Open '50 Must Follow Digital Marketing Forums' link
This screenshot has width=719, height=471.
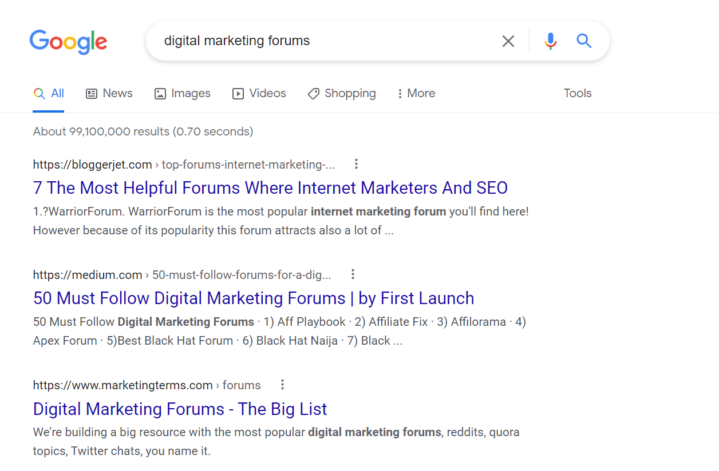pos(254,298)
